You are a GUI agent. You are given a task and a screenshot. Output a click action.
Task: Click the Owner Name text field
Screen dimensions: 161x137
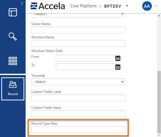coord(78,30)
